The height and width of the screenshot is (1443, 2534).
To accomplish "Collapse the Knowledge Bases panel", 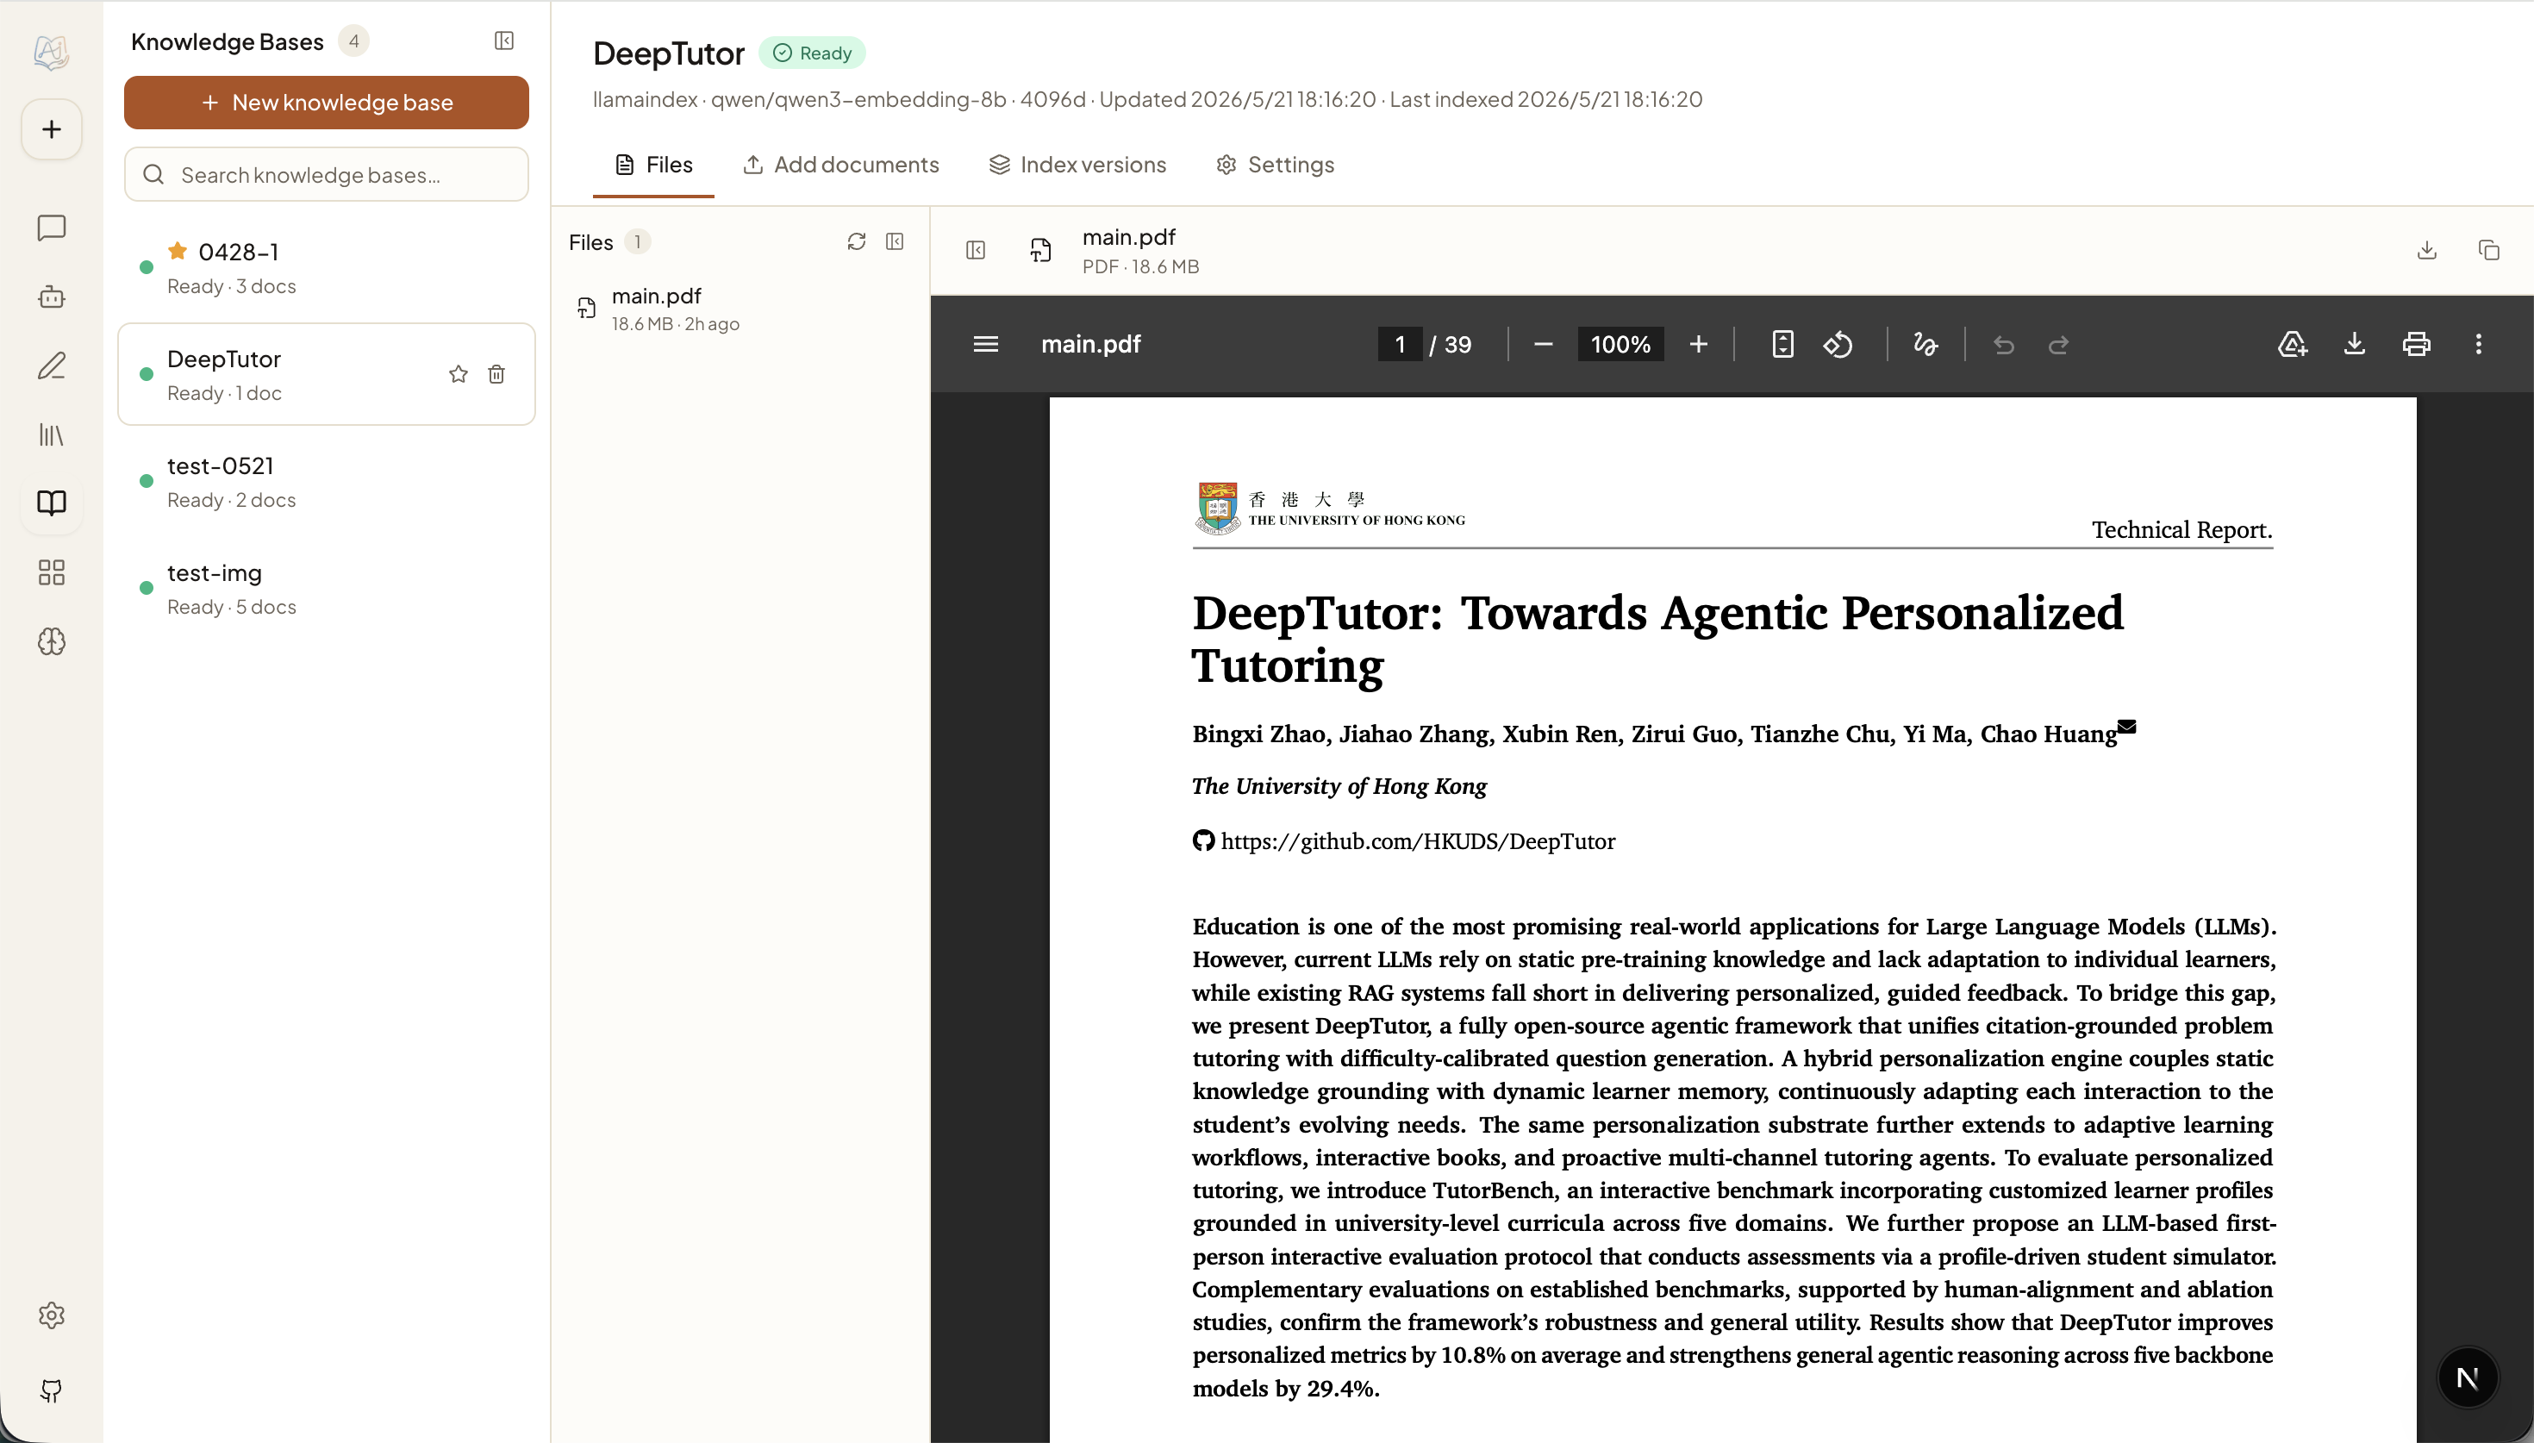I will (504, 41).
